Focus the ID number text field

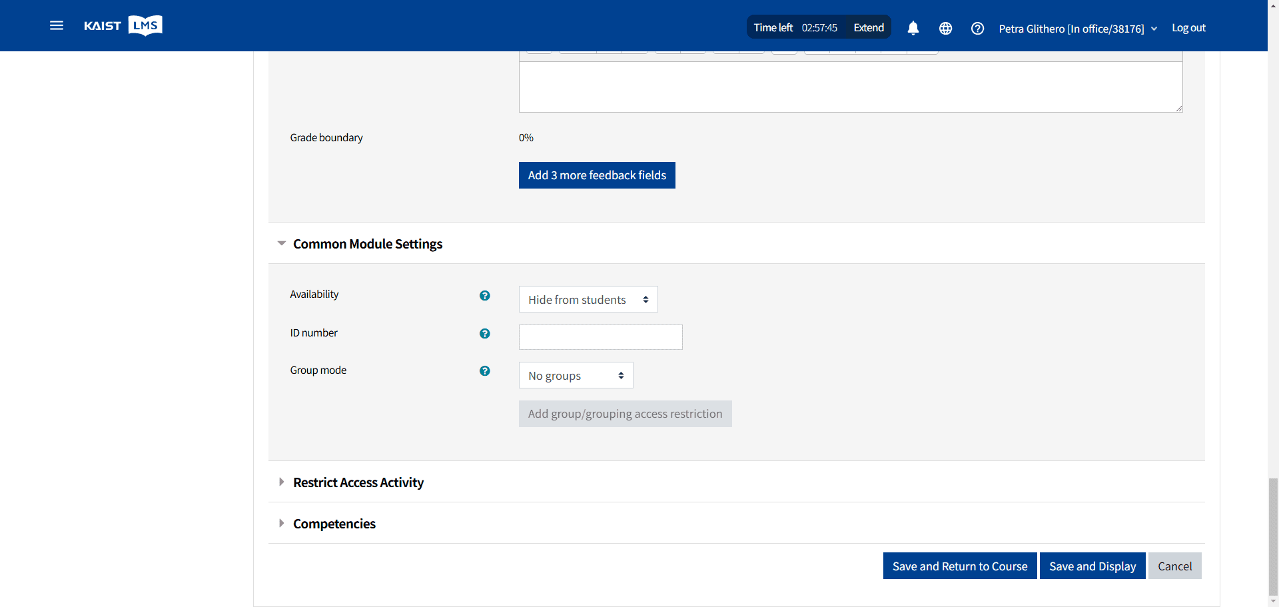(x=601, y=337)
